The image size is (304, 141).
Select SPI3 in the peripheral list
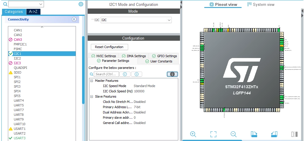[17, 86]
